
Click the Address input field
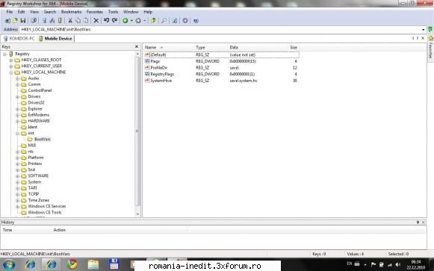click(x=221, y=29)
